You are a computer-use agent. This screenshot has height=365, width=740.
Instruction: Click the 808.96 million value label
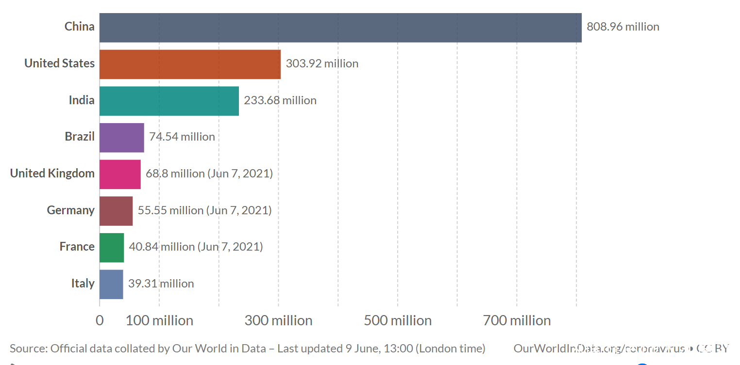[623, 27]
